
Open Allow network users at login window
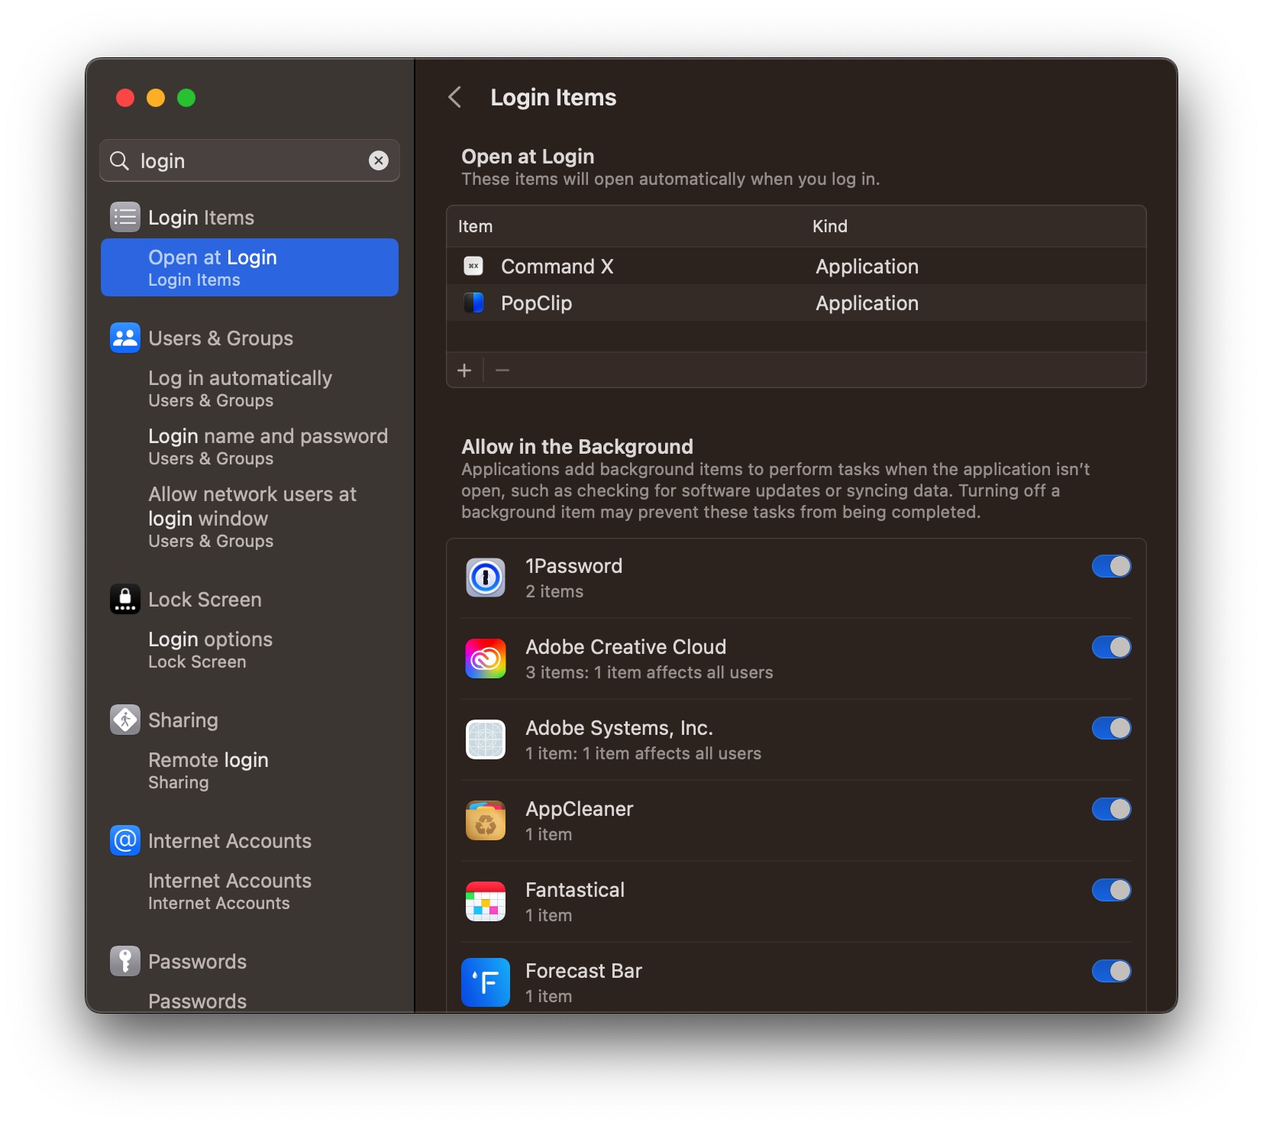[250, 517]
